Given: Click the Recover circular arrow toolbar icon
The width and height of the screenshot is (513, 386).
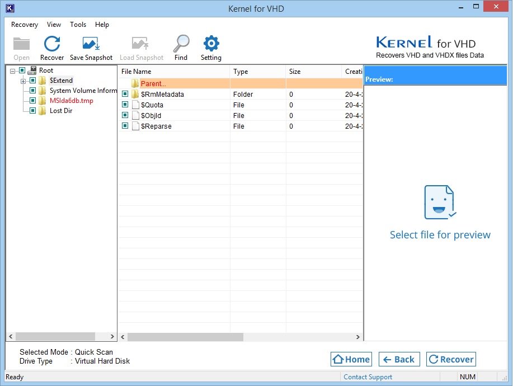Looking at the screenshot, I should point(52,44).
